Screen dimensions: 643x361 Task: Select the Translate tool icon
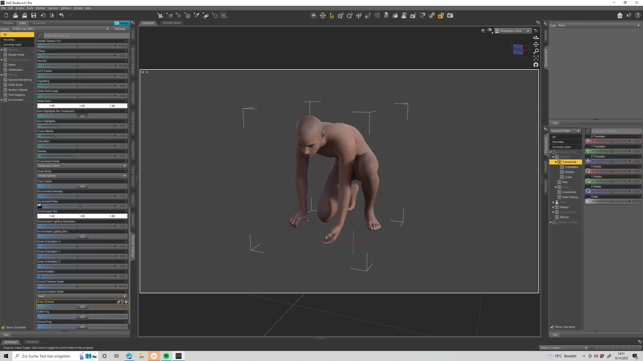(x=359, y=16)
